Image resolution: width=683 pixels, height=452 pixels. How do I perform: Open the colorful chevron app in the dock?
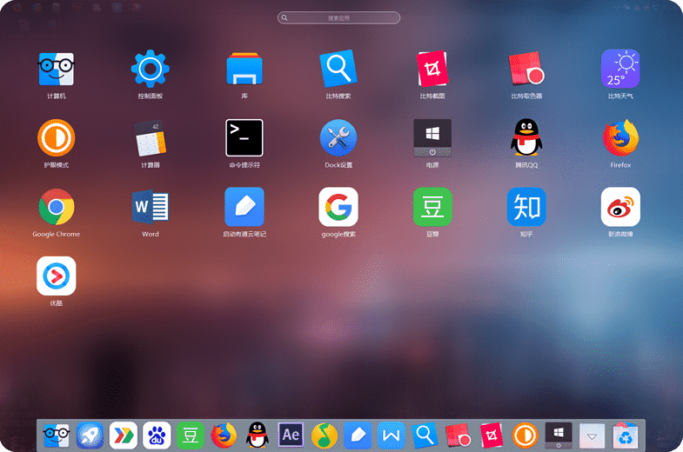click(x=124, y=435)
